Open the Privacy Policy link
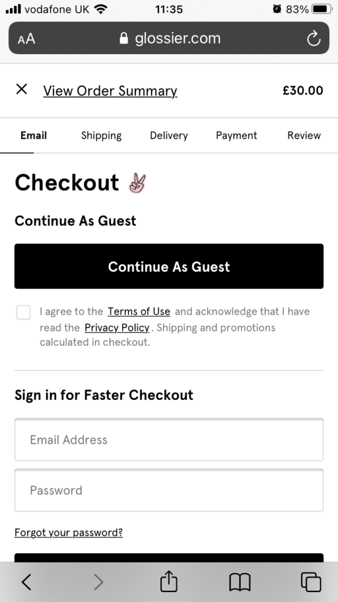 pos(117,328)
